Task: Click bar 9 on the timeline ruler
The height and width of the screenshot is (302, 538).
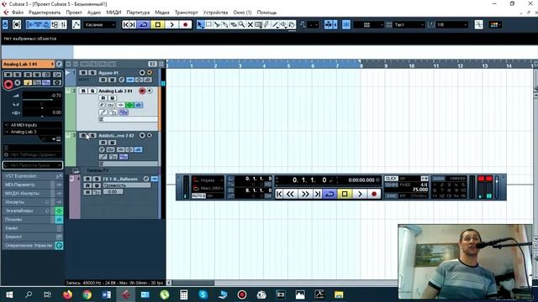Action: [x=386, y=65]
